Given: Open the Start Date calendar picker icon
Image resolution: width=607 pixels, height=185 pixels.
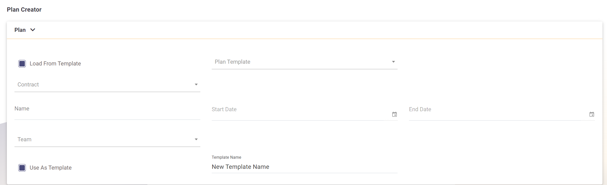Looking at the screenshot, I should coord(395,114).
